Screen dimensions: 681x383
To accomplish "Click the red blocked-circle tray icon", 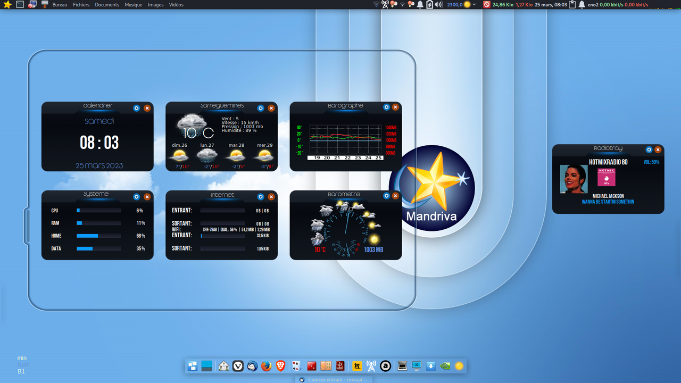I will (x=486, y=4).
